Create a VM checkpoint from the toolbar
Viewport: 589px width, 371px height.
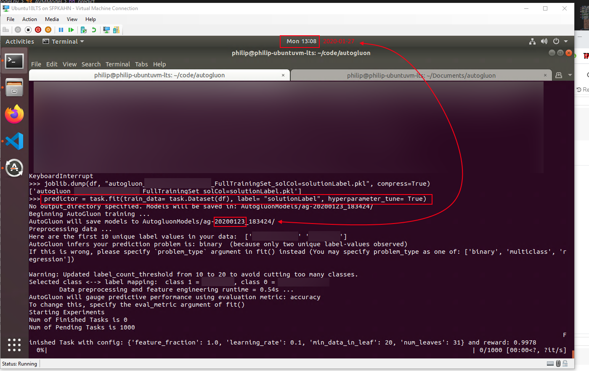click(x=84, y=30)
